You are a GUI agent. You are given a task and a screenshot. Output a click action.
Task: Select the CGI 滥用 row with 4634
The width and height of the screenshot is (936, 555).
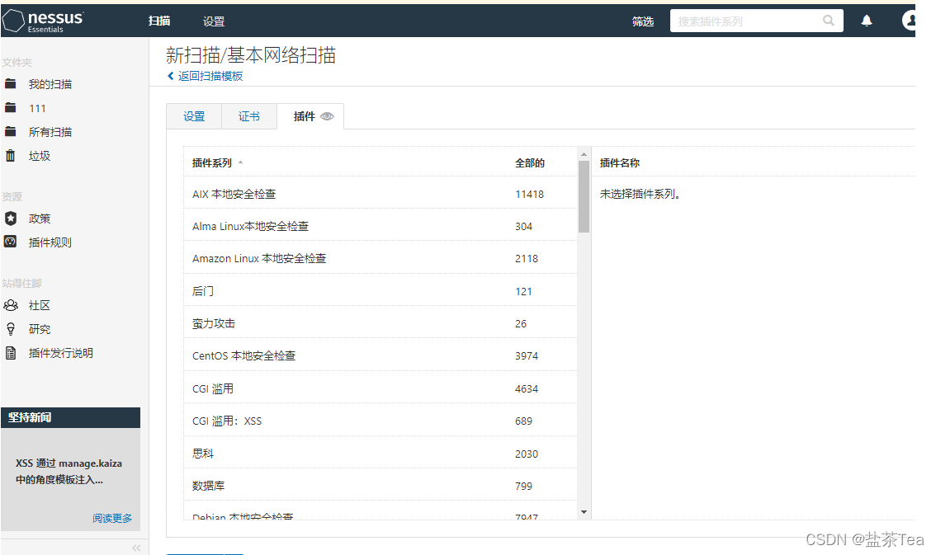click(381, 388)
